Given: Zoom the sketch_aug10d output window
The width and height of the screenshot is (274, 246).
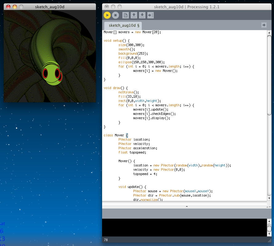Looking at the screenshot, I should click(x=21, y=6).
